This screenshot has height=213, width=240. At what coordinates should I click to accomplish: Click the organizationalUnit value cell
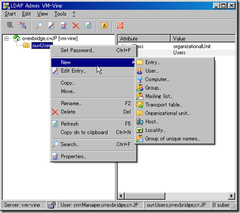(192, 46)
